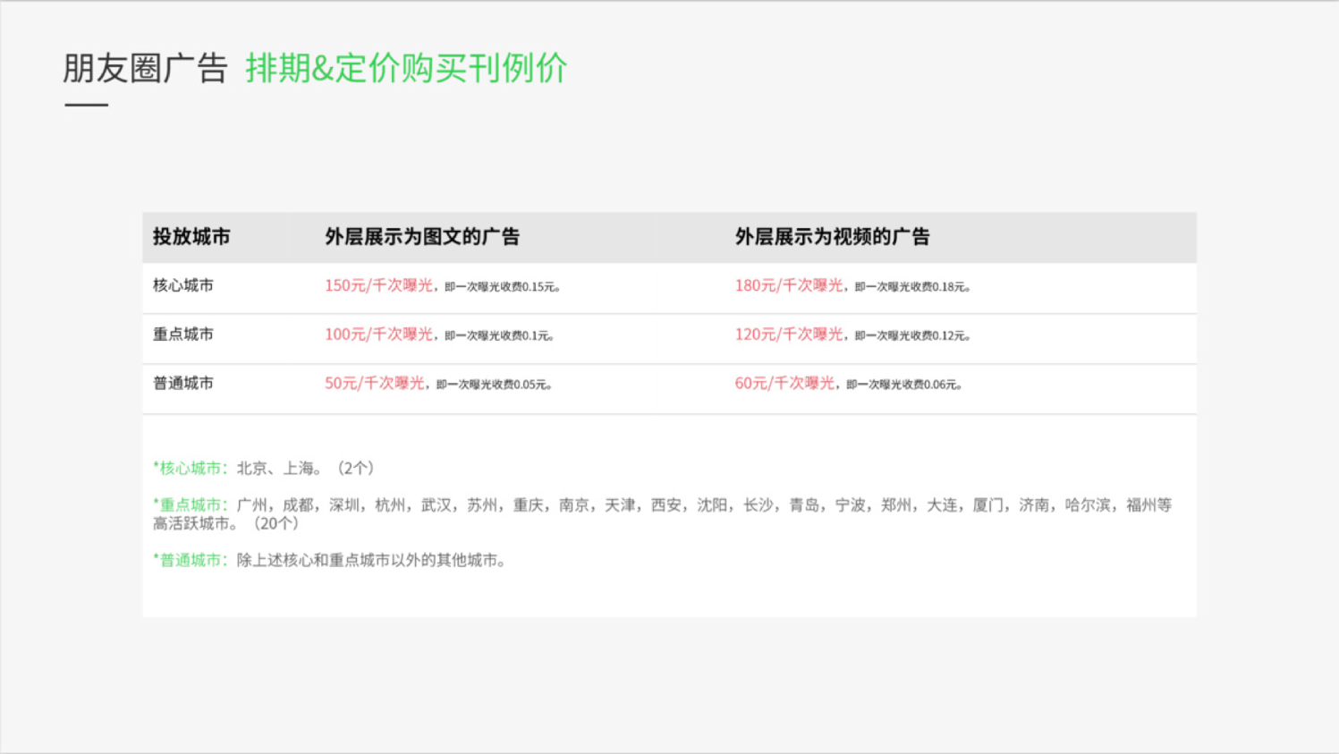
Task: Pick the 60元/千次曝光 video ad price
Action: pyautogui.click(x=784, y=384)
